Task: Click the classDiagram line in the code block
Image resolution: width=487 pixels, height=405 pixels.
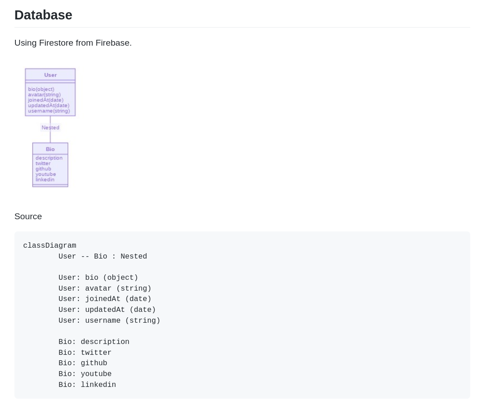Action: (x=50, y=246)
